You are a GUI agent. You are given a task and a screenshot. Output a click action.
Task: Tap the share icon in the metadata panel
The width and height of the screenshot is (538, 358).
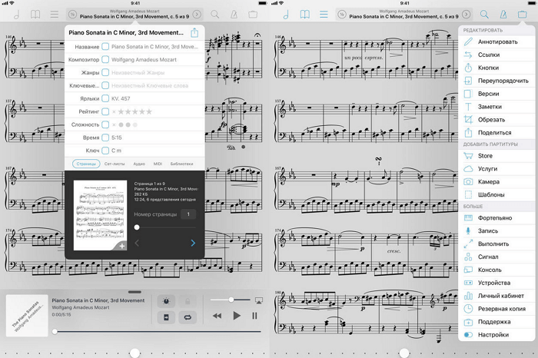(194, 32)
